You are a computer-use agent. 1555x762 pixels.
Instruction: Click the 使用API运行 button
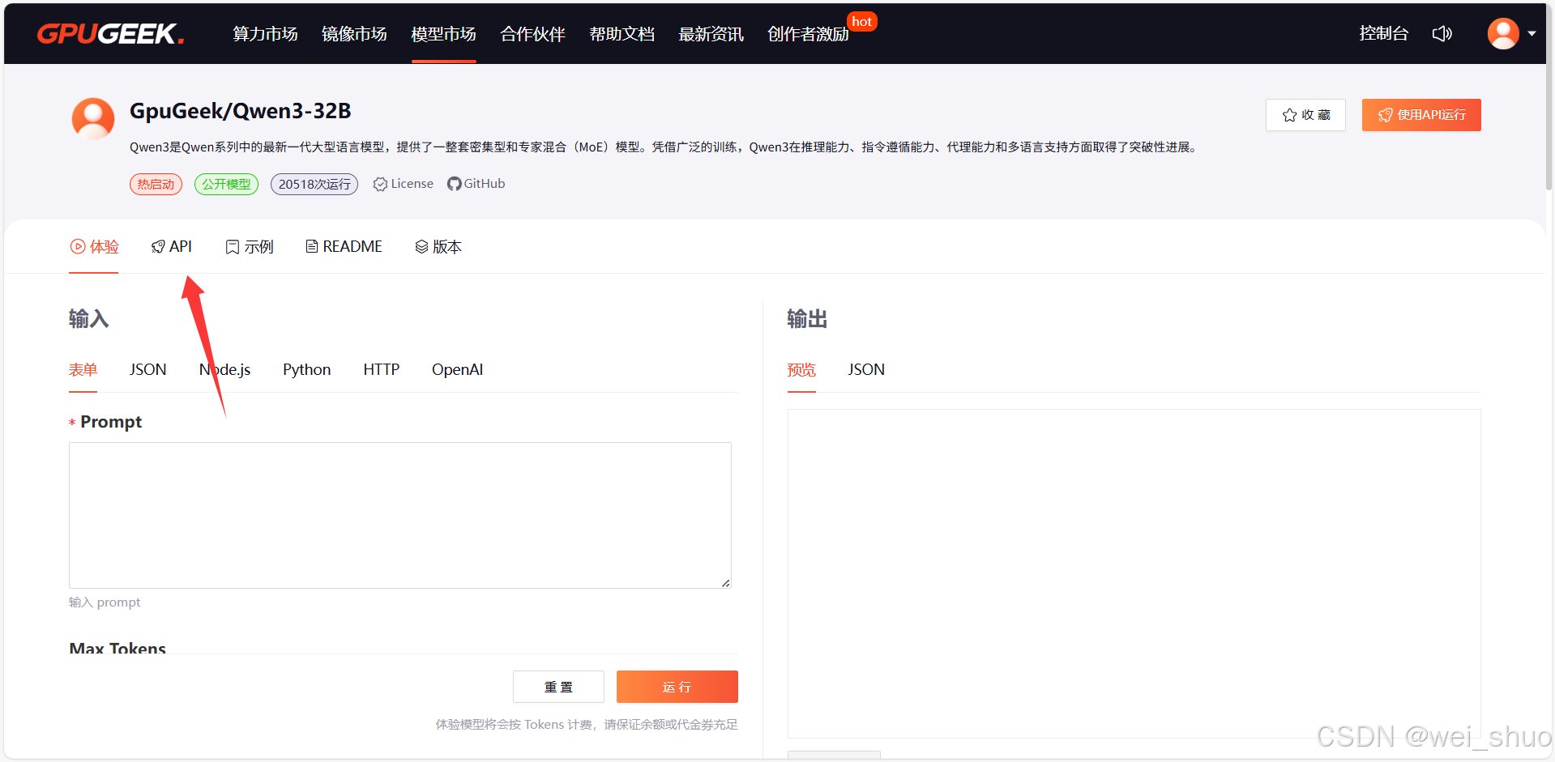point(1421,115)
